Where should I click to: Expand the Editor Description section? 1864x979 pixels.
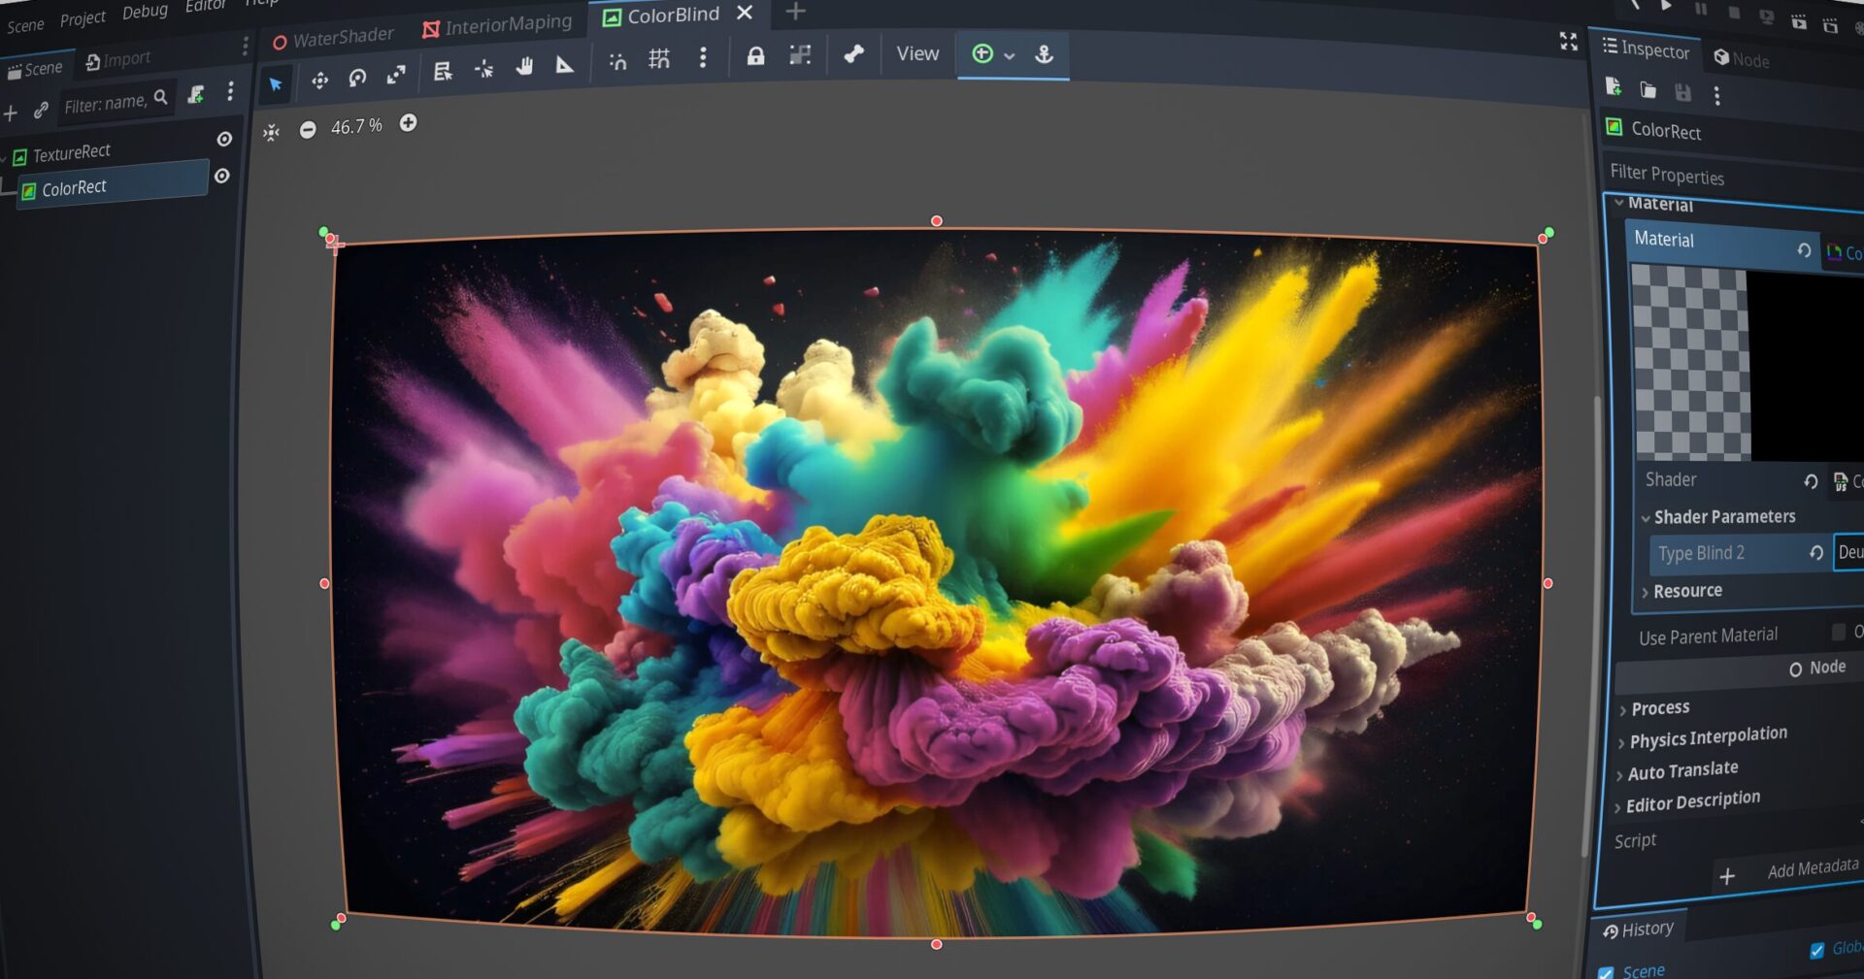pyautogui.click(x=1617, y=807)
